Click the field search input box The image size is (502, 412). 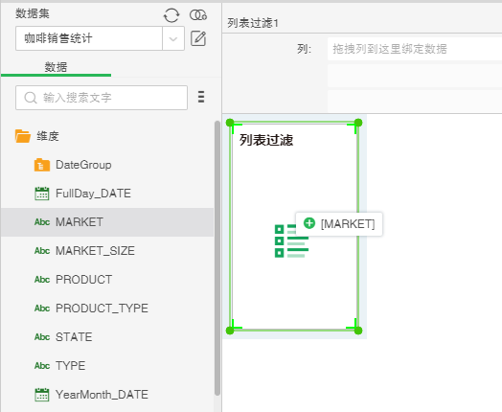point(102,98)
